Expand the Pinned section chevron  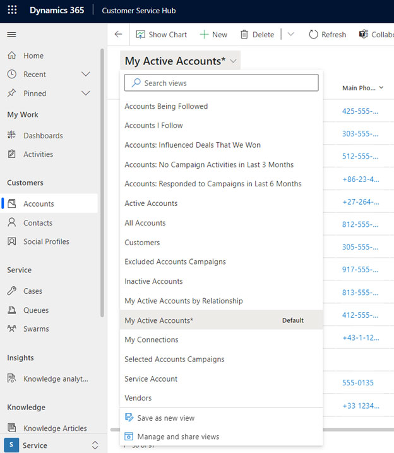pos(87,94)
